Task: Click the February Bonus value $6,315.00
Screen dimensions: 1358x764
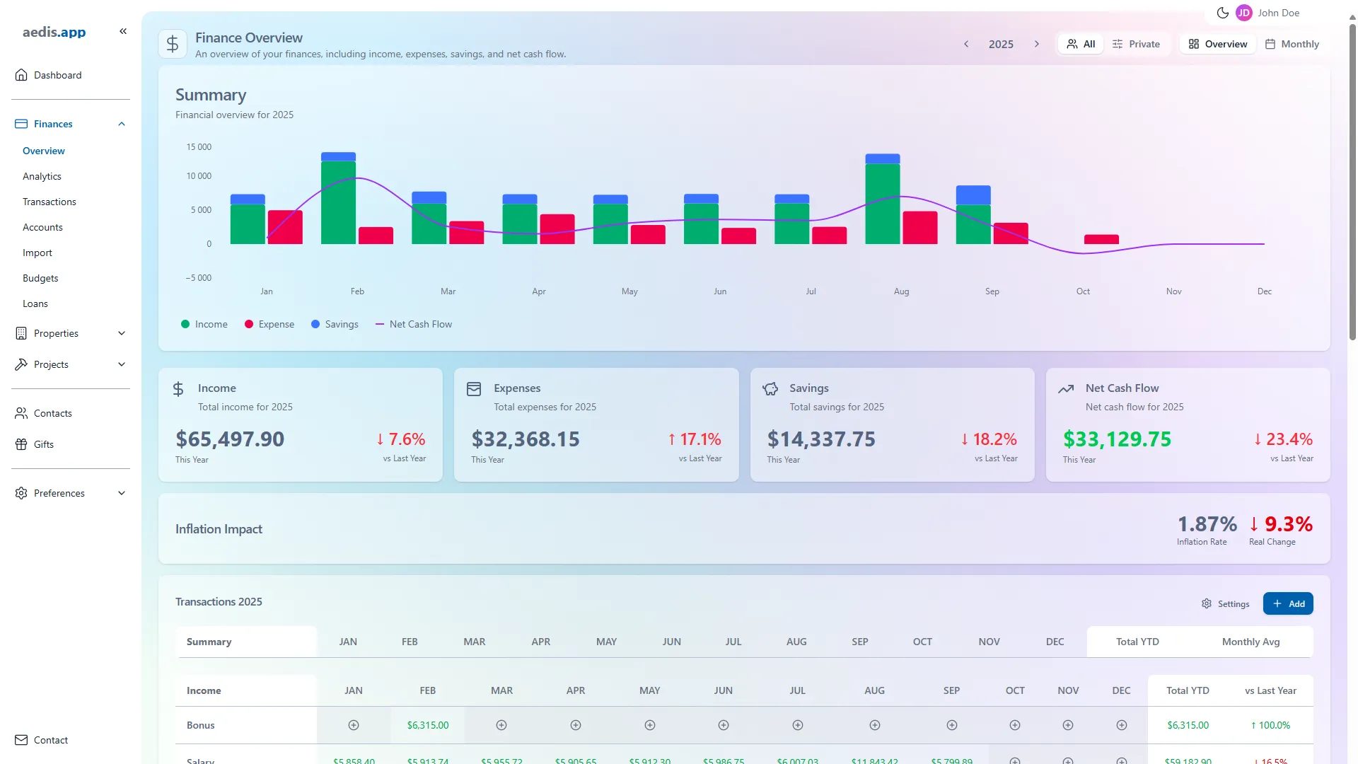Action: coord(427,725)
